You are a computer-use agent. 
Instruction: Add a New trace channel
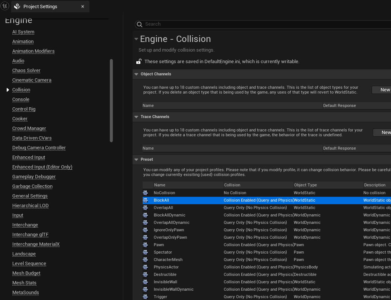point(382,133)
